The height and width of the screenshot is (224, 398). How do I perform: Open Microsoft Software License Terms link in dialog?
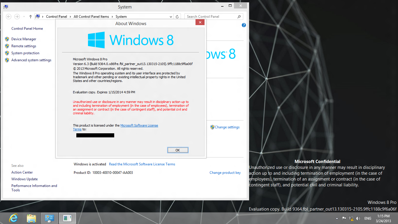[x=139, y=125]
